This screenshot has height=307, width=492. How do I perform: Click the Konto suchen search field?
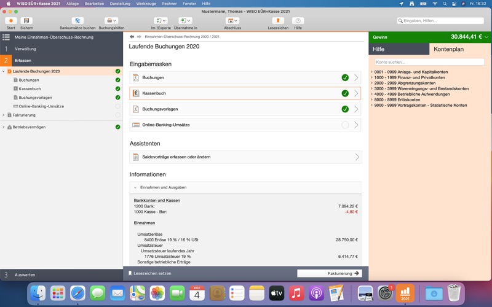tap(429, 62)
